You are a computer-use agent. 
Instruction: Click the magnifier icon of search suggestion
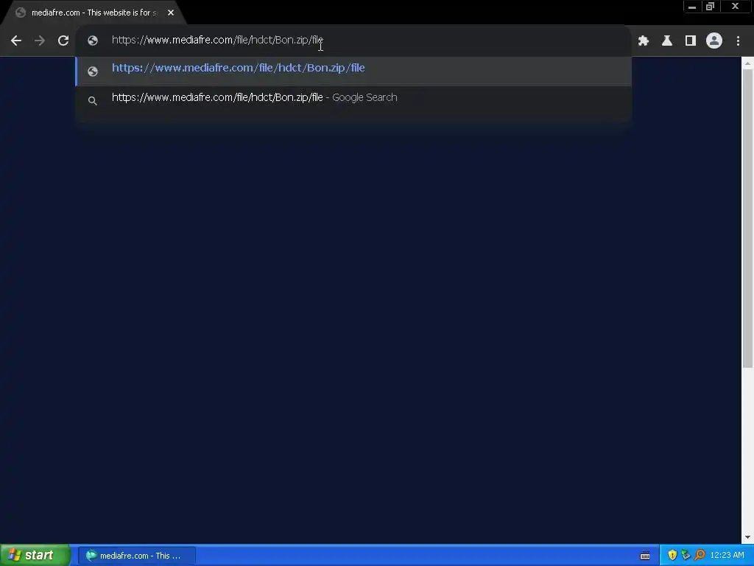pos(93,100)
